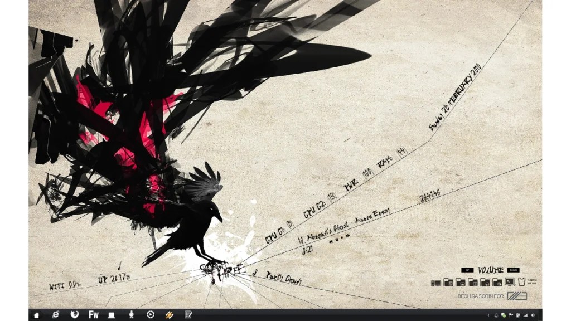Open the downloads folder shortcut icon
Screen dimensions: 571x321
click(x=497, y=282)
